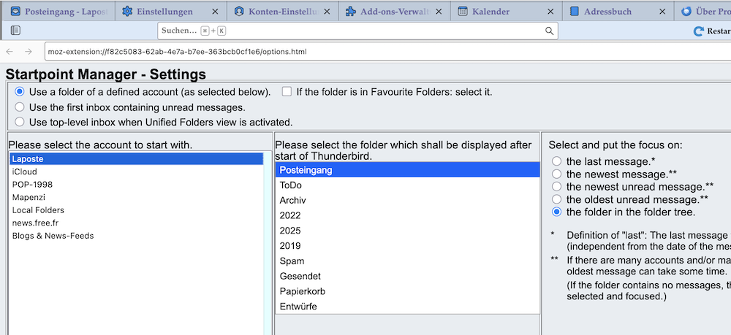Enable Favourite Folders select-it checkbox
731x335 pixels.
click(287, 92)
